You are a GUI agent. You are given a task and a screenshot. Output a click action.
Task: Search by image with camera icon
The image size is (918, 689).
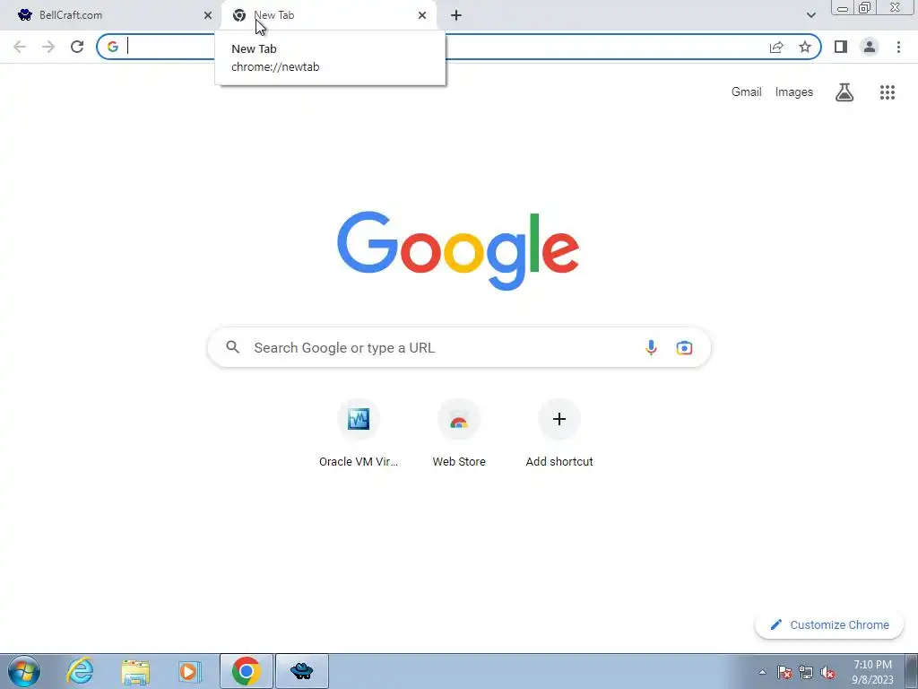point(684,347)
